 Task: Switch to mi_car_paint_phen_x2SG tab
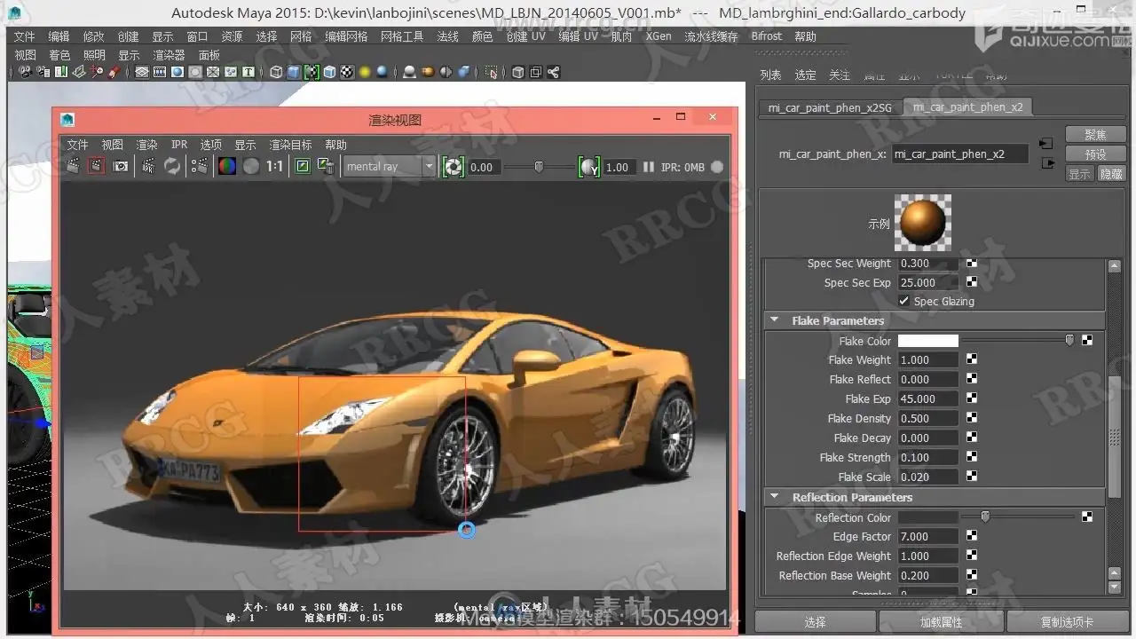(830, 107)
